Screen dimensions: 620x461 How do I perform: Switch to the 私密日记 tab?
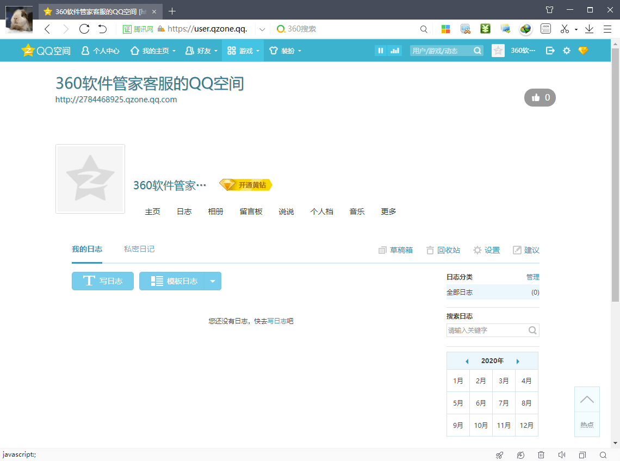(x=139, y=249)
